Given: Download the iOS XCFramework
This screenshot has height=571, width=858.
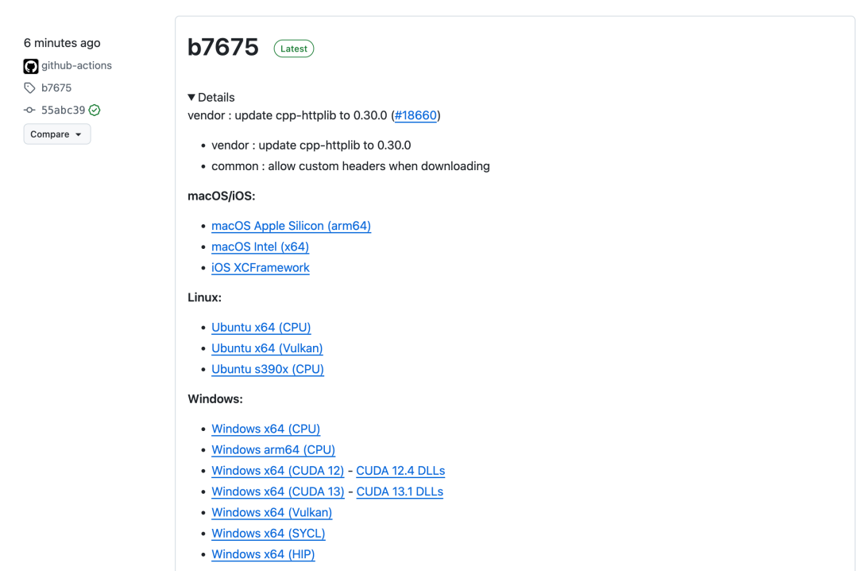Looking at the screenshot, I should (260, 268).
